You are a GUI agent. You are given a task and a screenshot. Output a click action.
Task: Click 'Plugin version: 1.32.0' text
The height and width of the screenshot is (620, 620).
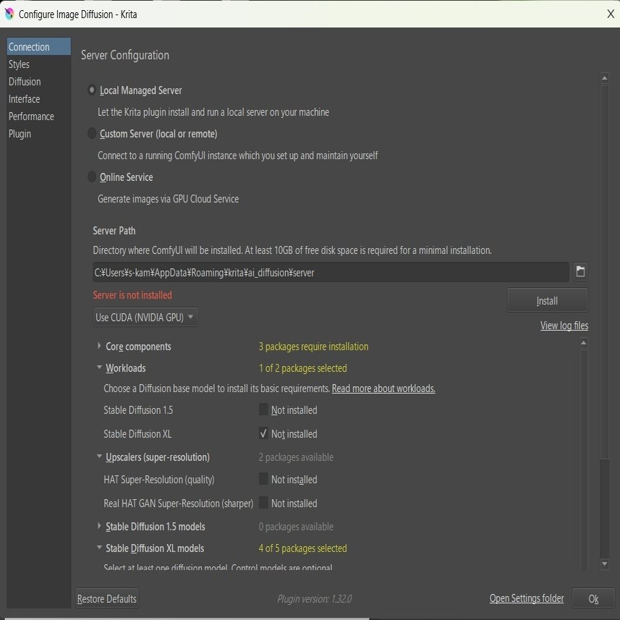click(315, 598)
